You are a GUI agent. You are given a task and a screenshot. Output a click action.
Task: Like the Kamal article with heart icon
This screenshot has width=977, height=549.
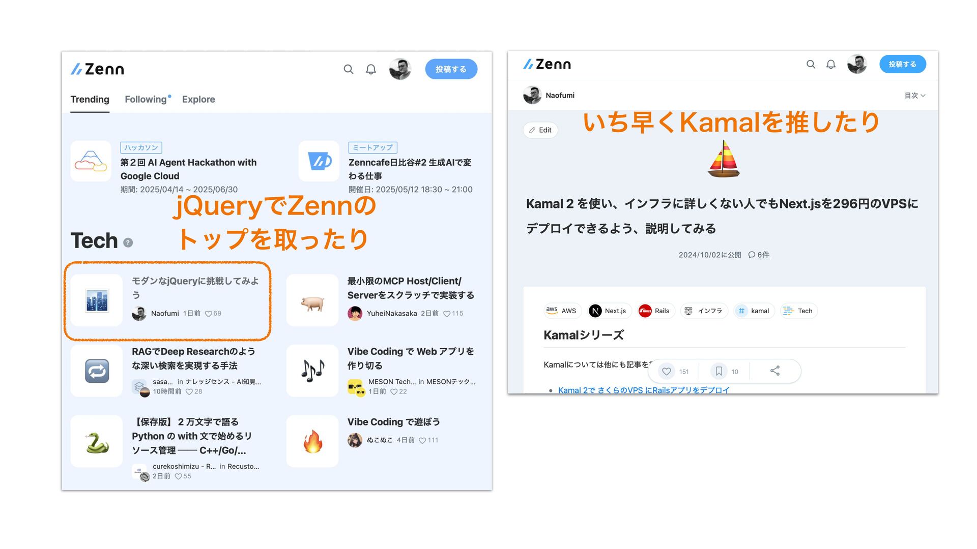point(667,371)
